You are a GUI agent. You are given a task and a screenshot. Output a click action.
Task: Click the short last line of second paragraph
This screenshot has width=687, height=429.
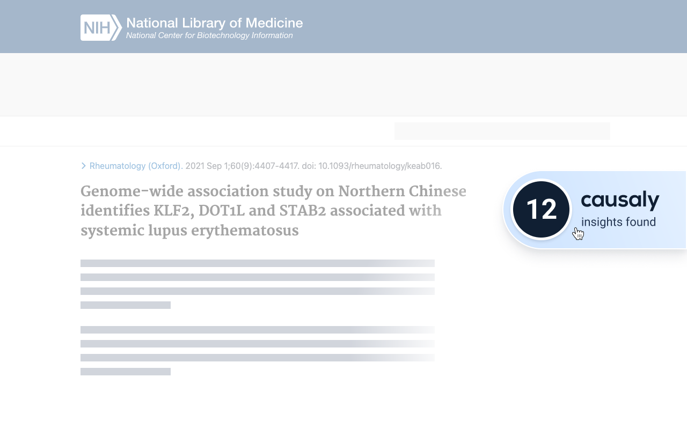126,372
